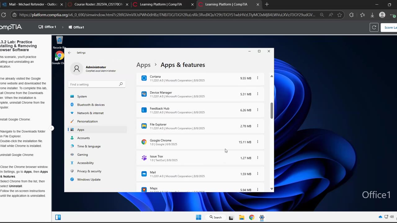The image size is (397, 223).
Task: Click the Issue Trax paw icon
Action: click(x=144, y=158)
